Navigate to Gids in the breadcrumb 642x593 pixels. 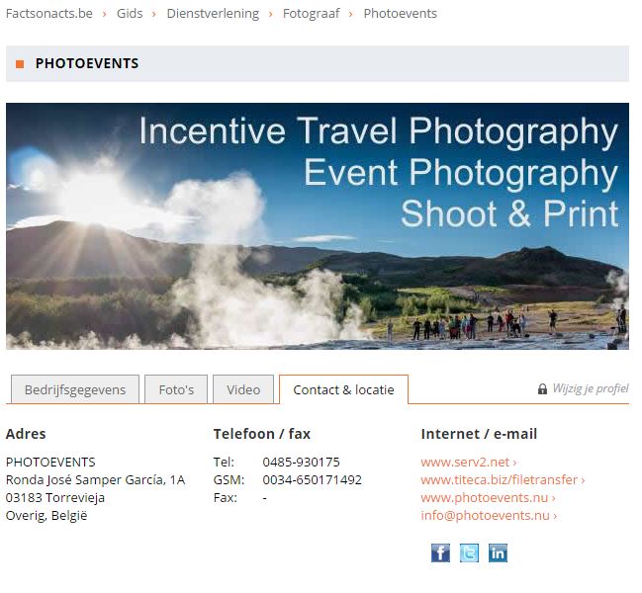pyautogui.click(x=130, y=14)
